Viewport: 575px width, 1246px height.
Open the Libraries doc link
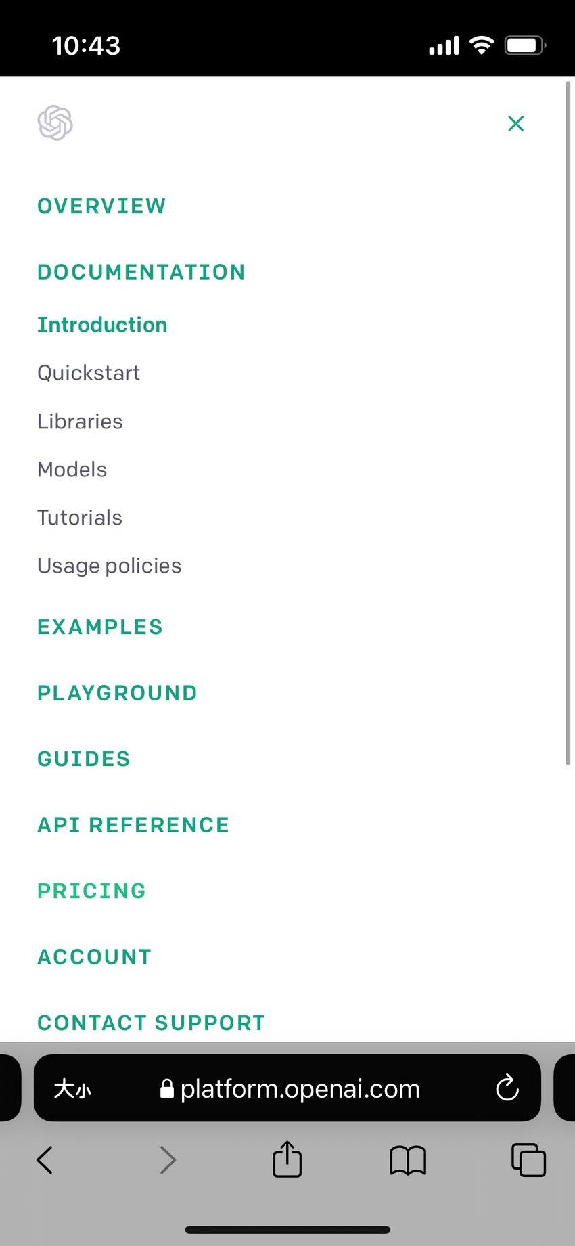80,422
